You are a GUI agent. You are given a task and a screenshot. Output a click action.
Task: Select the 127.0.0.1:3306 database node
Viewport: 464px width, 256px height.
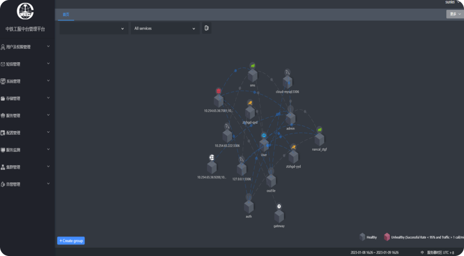[x=241, y=169]
